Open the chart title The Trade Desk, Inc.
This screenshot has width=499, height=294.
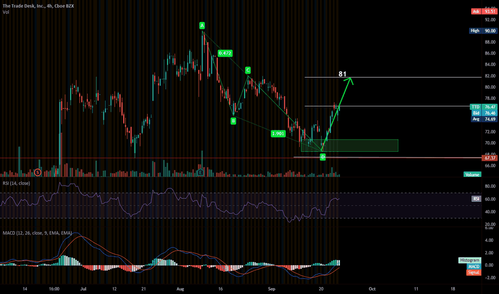(38, 6)
